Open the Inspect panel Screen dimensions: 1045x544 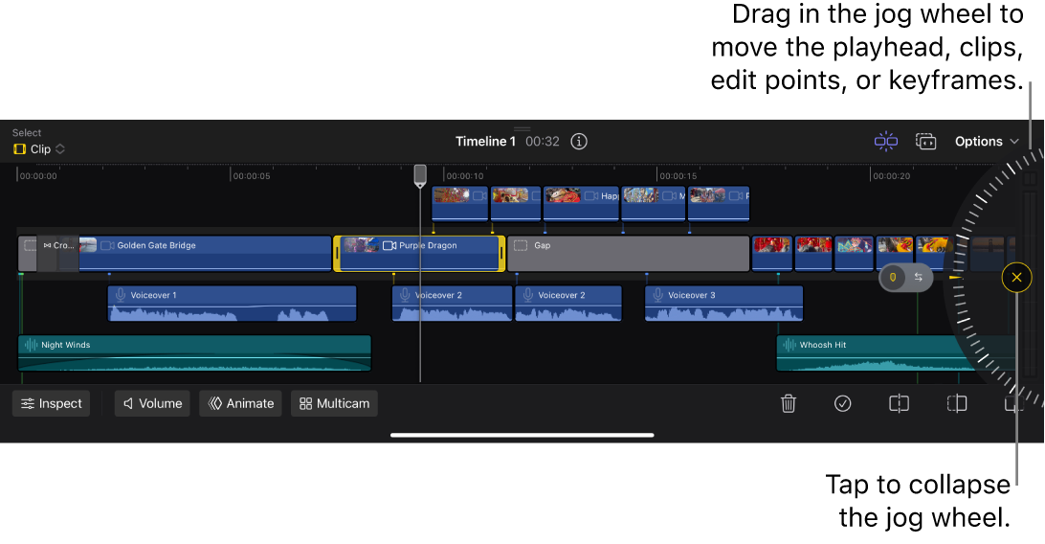point(52,404)
